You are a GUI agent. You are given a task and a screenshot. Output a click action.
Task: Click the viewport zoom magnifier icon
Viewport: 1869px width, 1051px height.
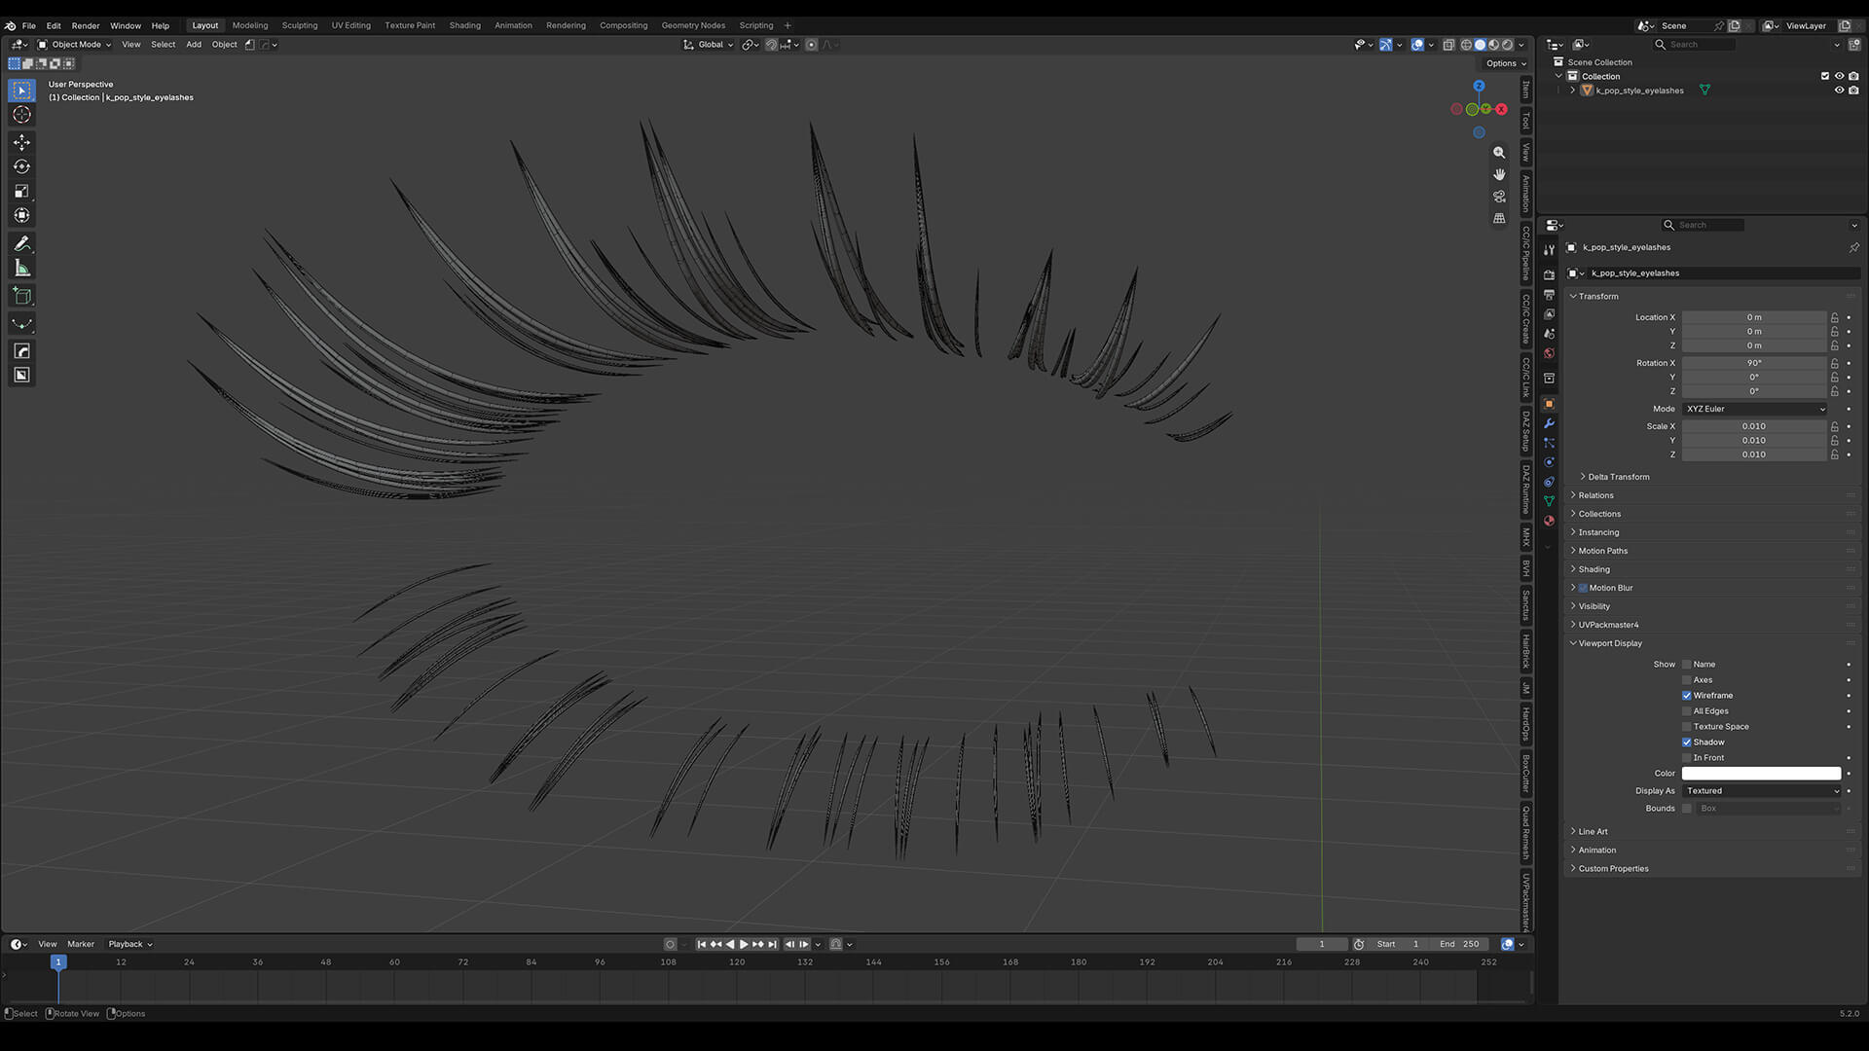(x=1499, y=153)
